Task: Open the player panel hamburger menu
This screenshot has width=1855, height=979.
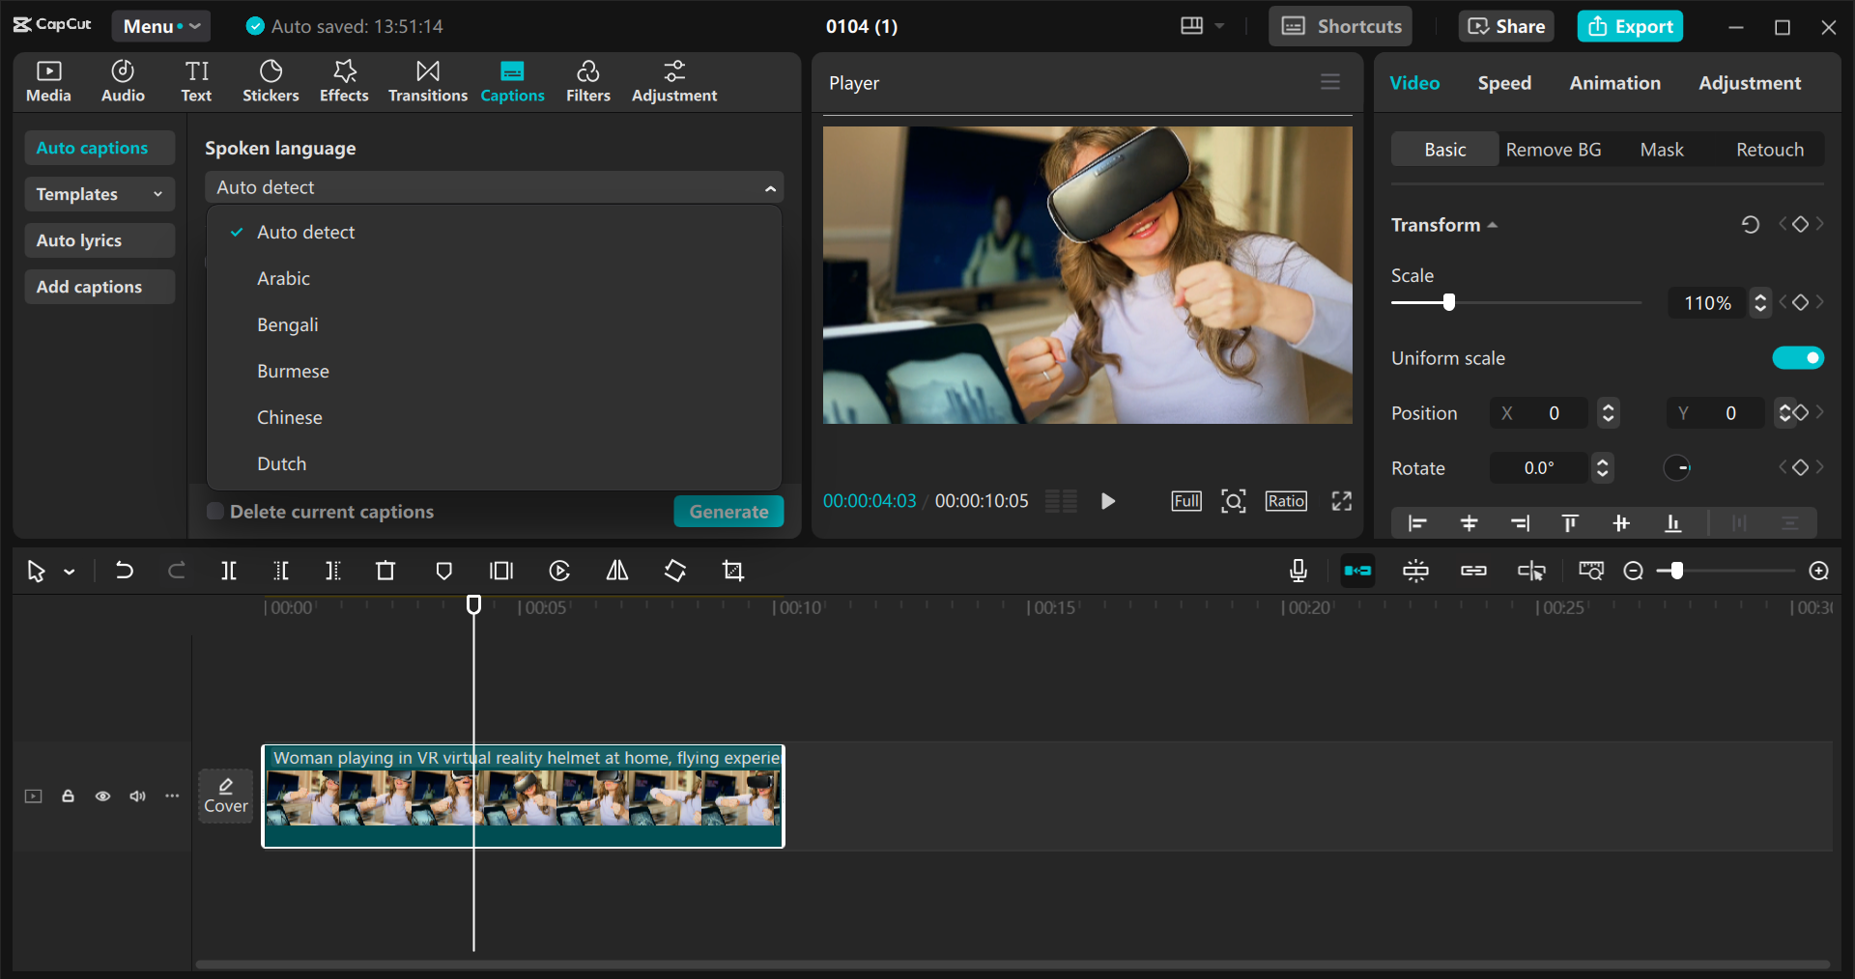Action: tap(1330, 82)
